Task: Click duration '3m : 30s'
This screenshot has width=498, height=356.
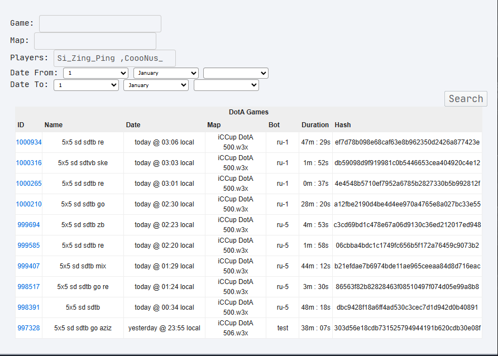Action: (x=315, y=286)
